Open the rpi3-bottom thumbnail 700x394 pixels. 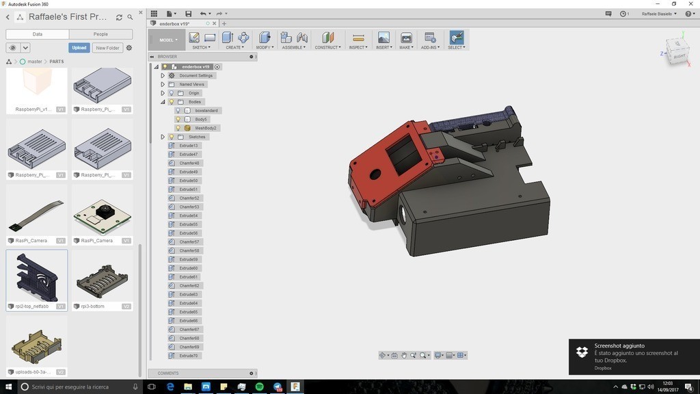[x=102, y=279]
